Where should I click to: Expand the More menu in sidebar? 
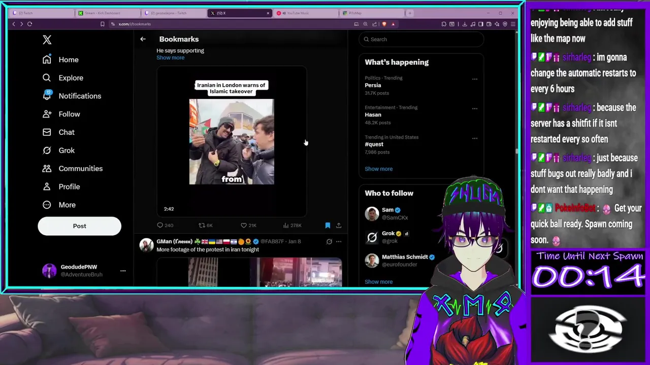click(x=59, y=205)
